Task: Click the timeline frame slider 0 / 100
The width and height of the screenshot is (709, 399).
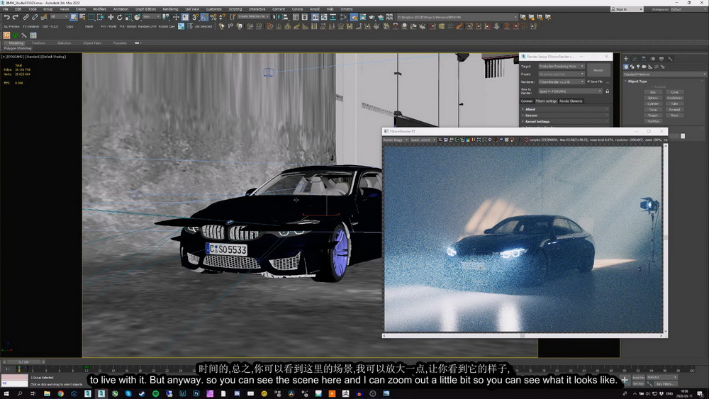Action: [x=23, y=362]
